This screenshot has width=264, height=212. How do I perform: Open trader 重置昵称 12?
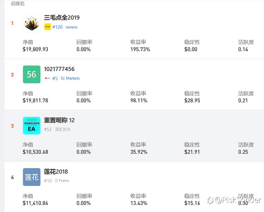pyautogui.click(x=59, y=120)
